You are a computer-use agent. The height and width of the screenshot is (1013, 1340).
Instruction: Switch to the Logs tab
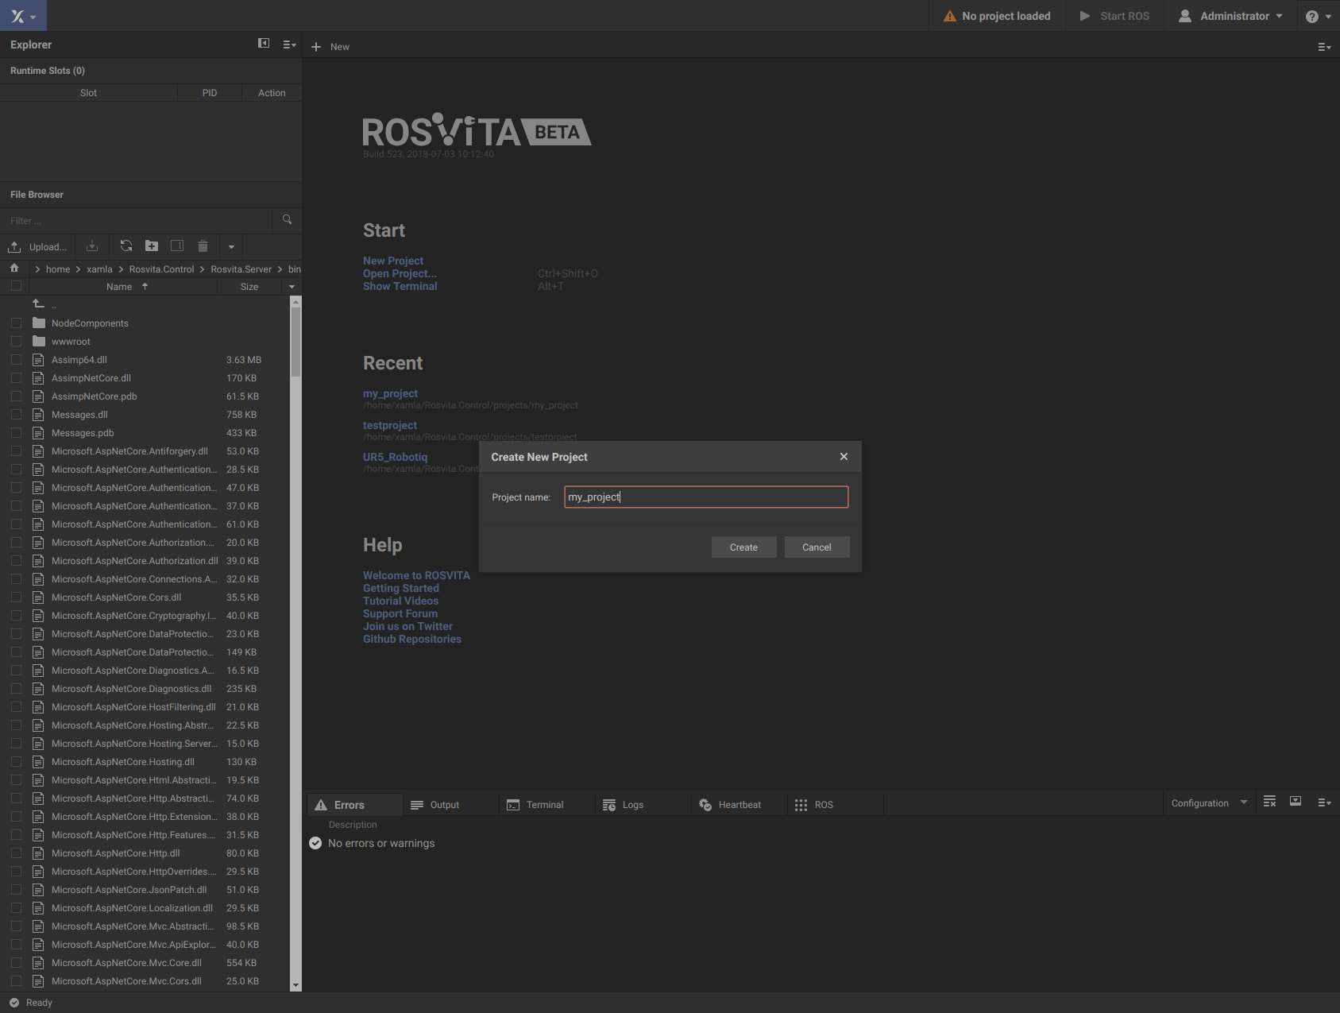(x=643, y=805)
